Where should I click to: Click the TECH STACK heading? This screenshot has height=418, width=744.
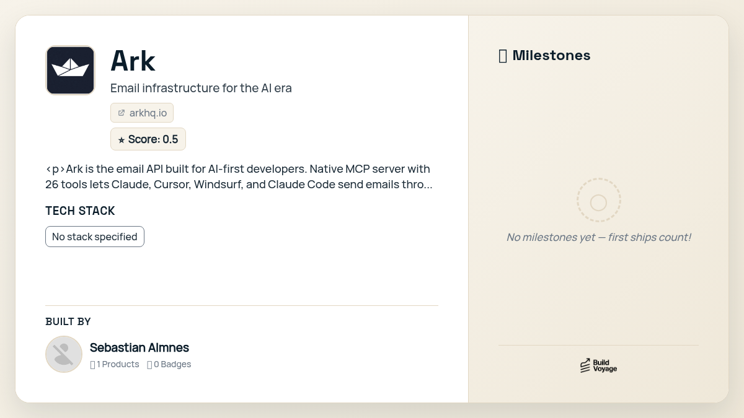(x=80, y=211)
